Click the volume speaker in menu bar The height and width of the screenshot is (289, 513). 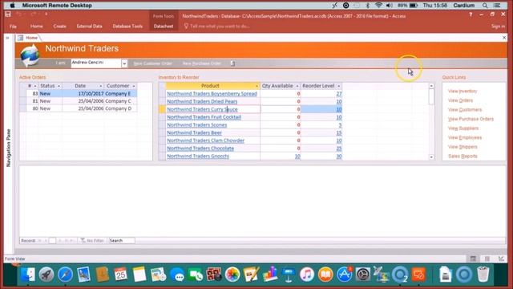pyautogui.click(x=390, y=6)
